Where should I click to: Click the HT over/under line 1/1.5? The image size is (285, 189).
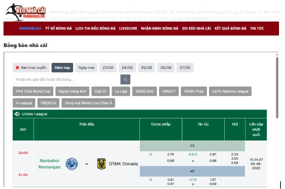coord(193,179)
